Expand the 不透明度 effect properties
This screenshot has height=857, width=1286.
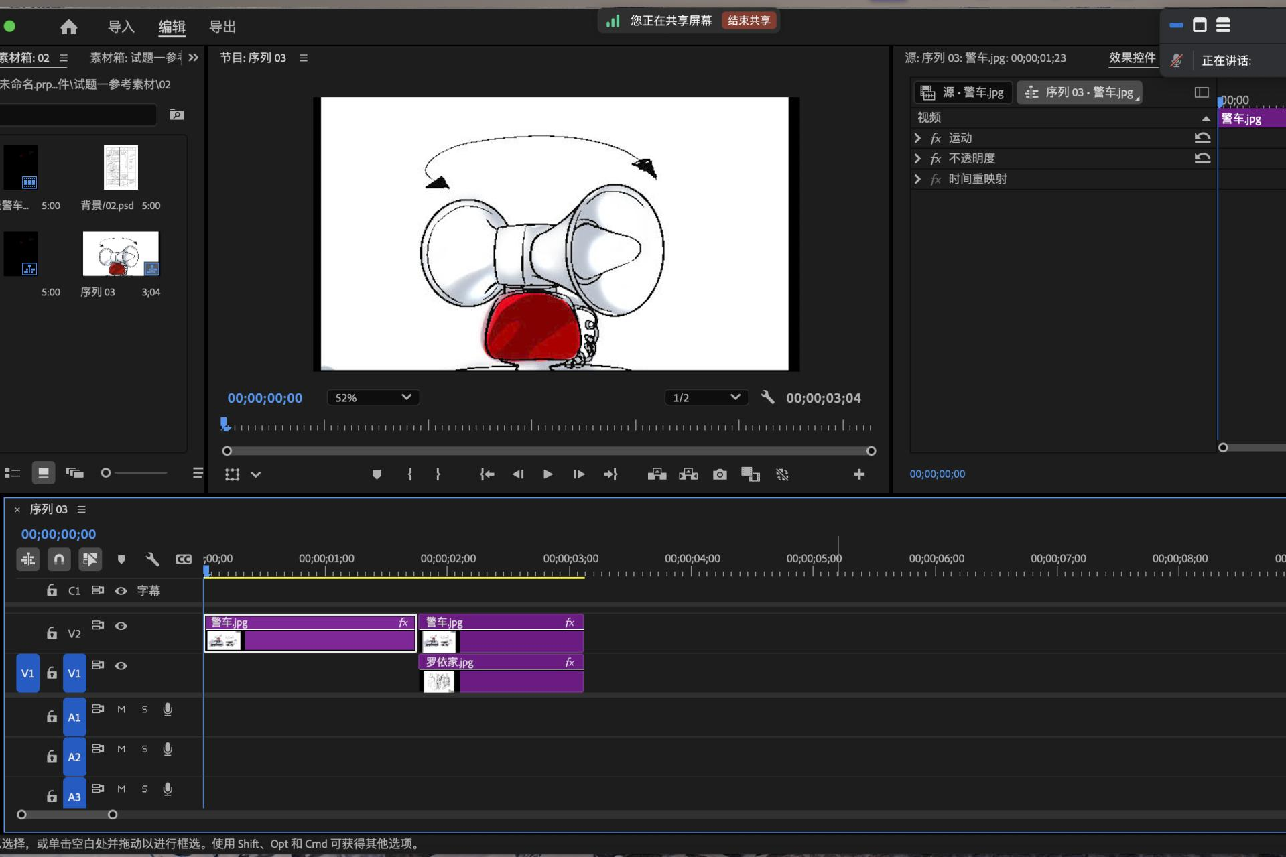917,159
